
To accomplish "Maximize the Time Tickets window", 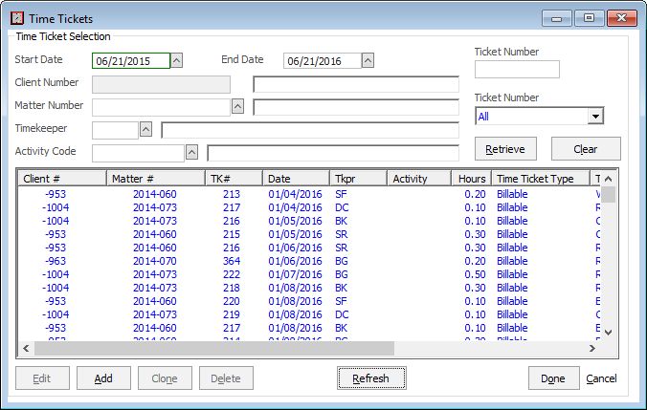I will point(589,18).
